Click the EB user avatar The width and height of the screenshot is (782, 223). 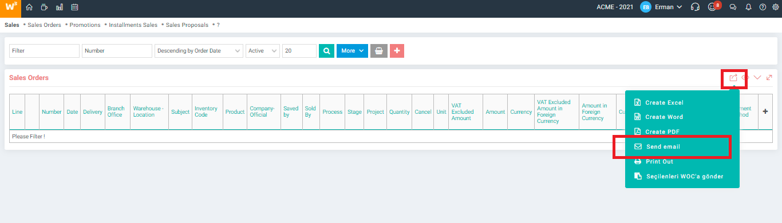pos(646,7)
